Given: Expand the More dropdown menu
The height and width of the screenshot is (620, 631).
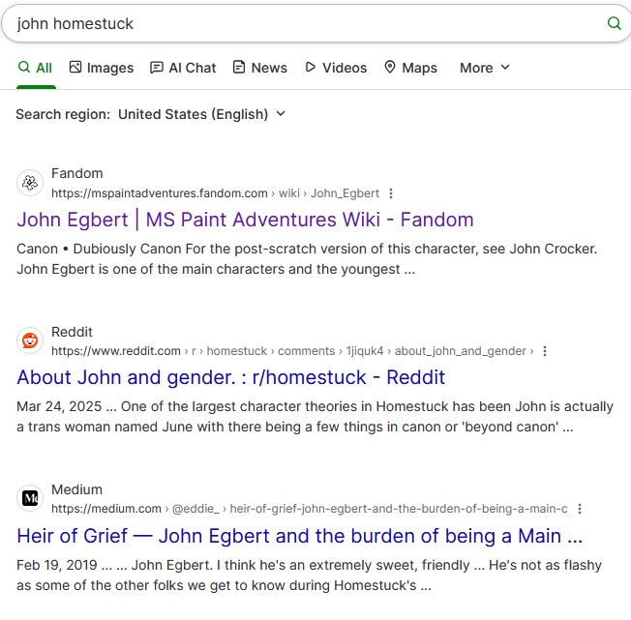Looking at the screenshot, I should [484, 68].
